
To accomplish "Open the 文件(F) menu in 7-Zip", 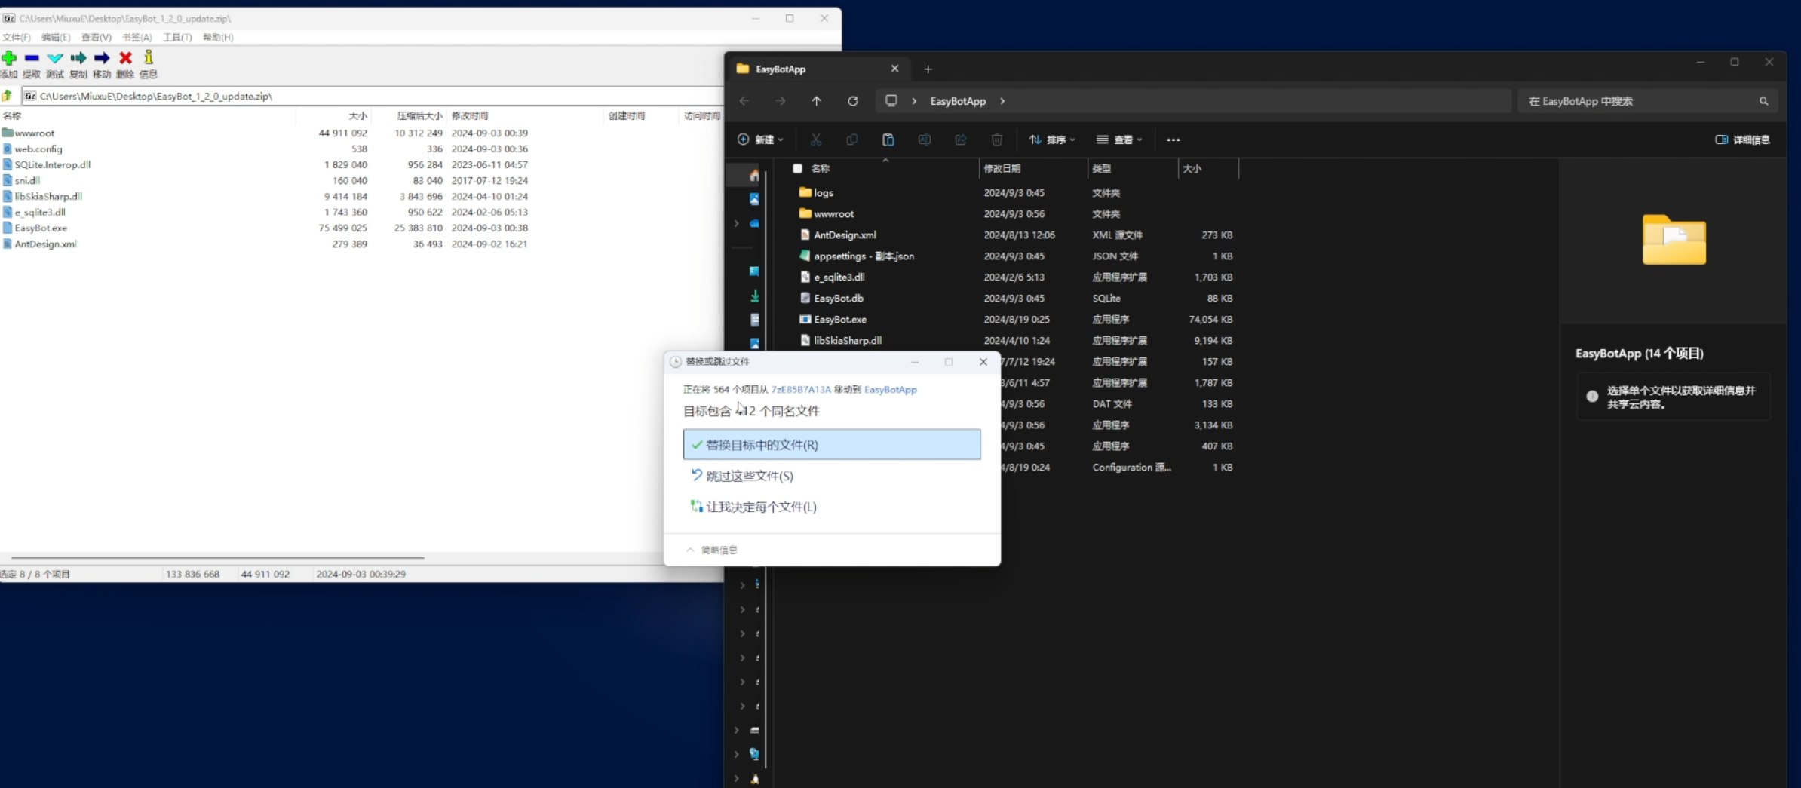I will [x=16, y=38].
